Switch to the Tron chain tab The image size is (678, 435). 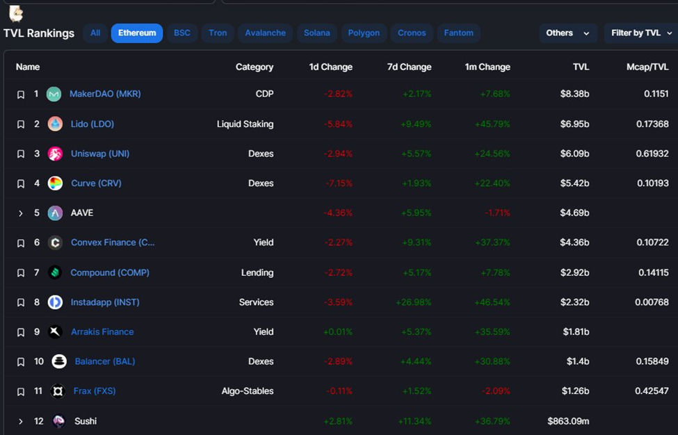(x=218, y=33)
